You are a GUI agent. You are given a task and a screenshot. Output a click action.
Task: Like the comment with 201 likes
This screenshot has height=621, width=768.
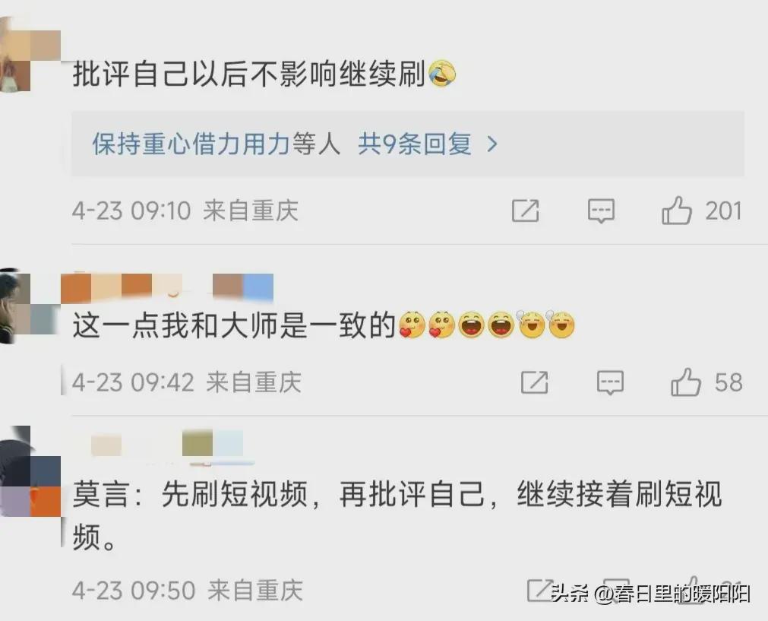click(676, 211)
